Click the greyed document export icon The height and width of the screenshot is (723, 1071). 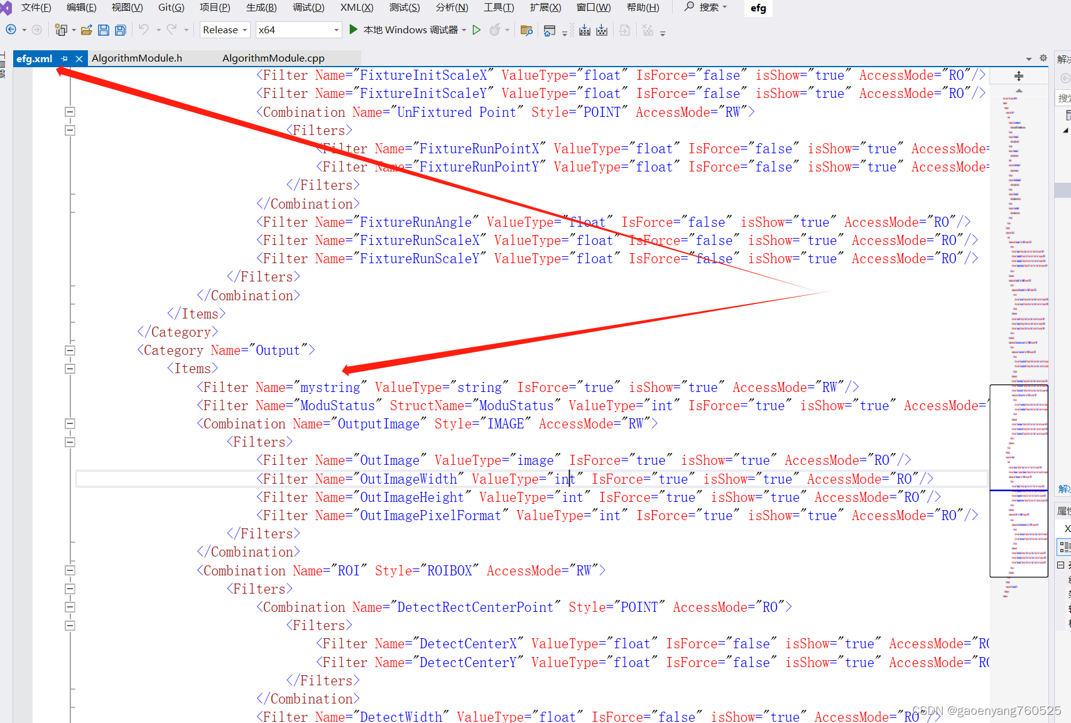[624, 30]
